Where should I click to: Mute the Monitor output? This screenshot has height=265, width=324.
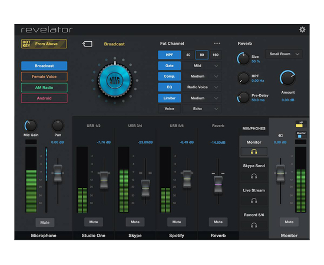(x=289, y=222)
